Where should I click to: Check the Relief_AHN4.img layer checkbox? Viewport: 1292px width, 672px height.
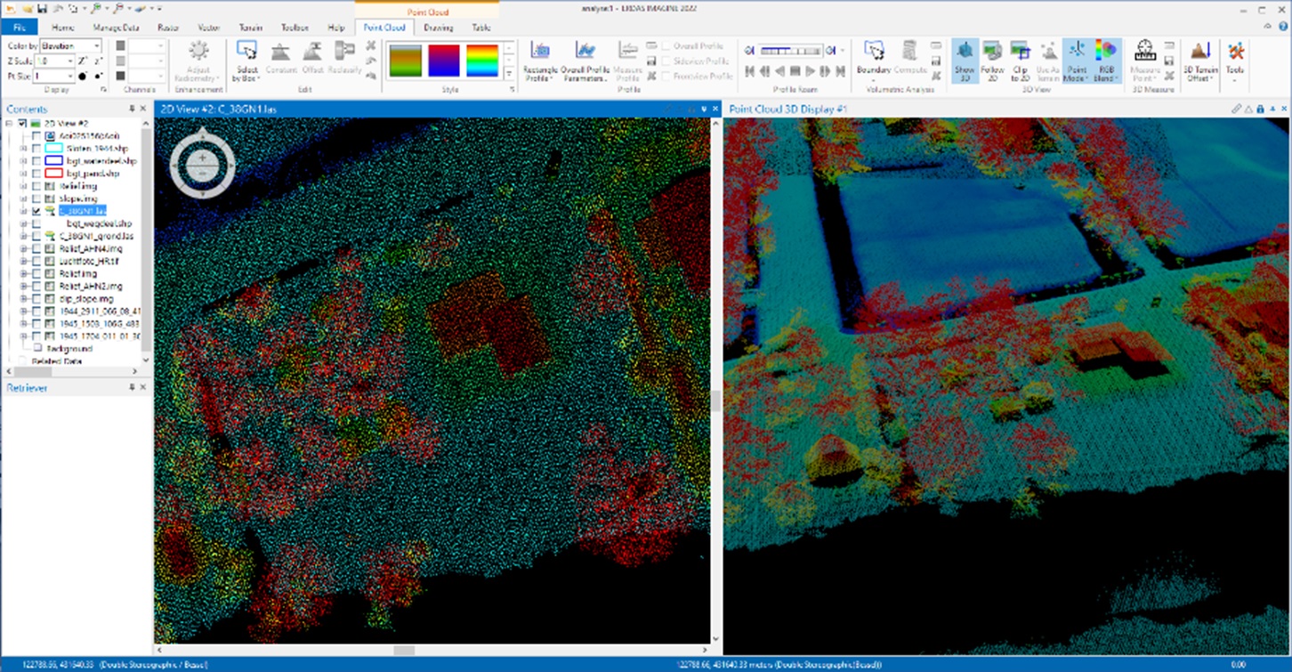tap(36, 249)
